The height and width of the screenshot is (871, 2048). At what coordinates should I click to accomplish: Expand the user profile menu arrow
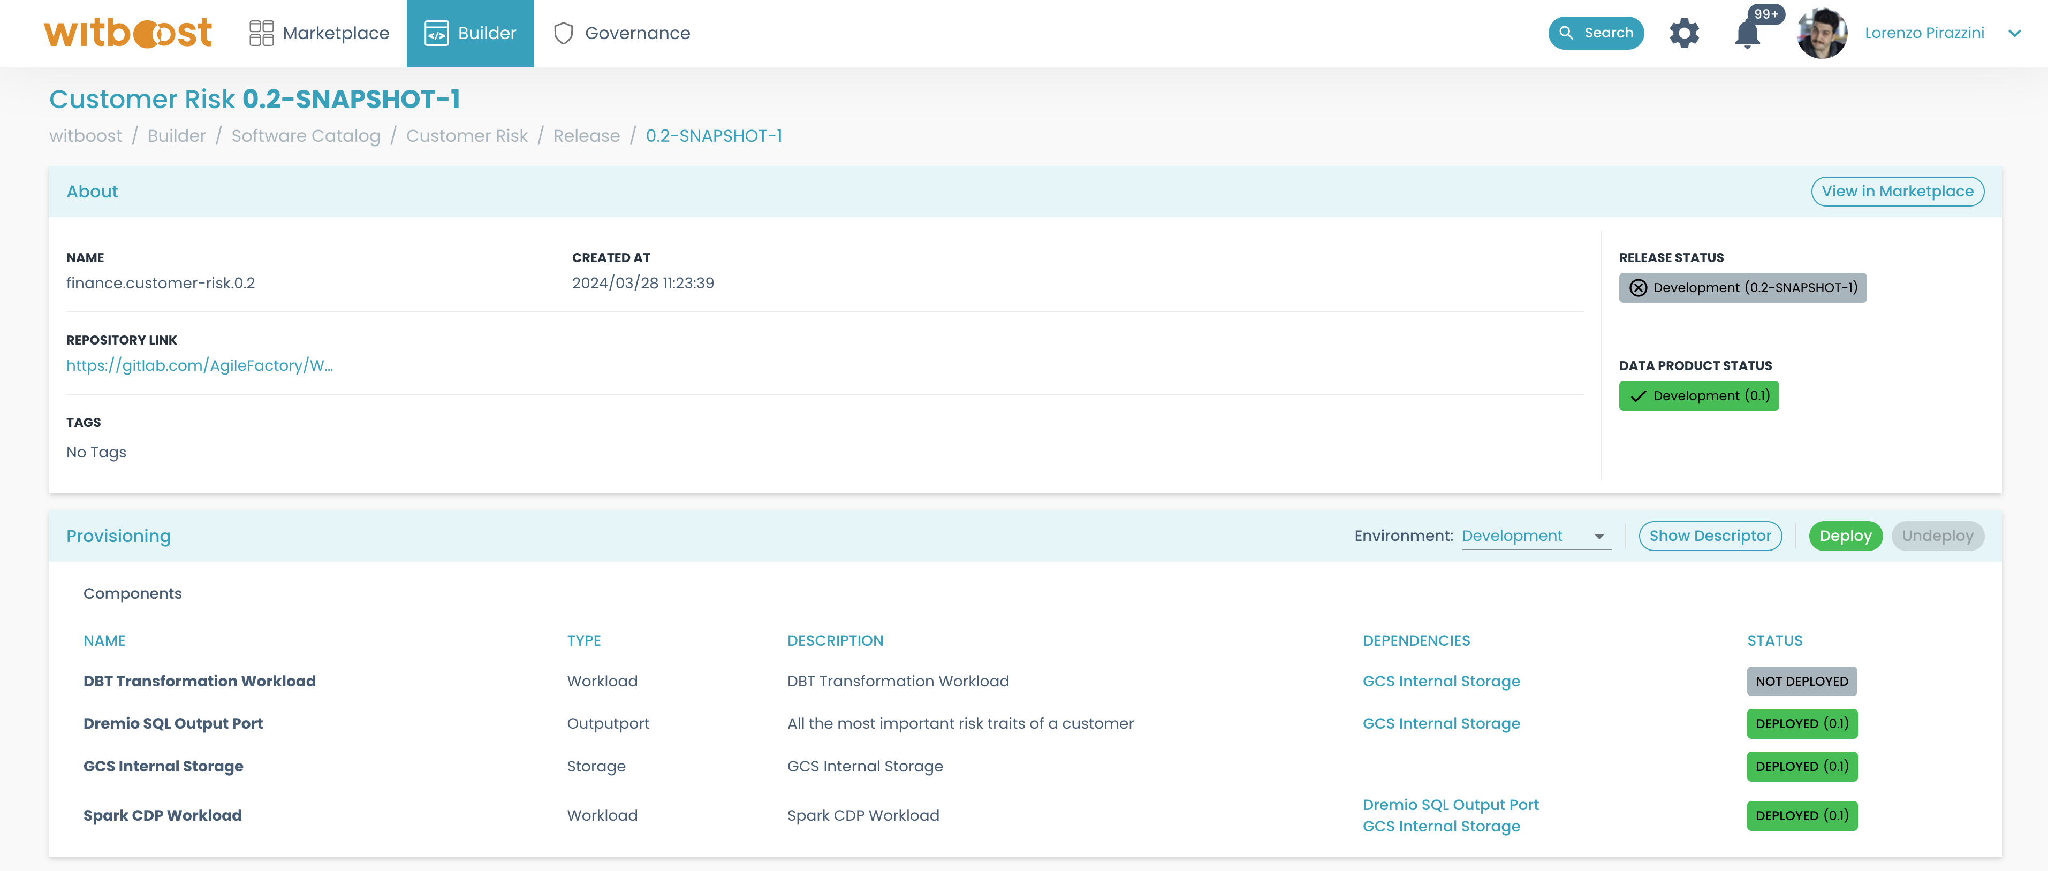click(x=2026, y=33)
